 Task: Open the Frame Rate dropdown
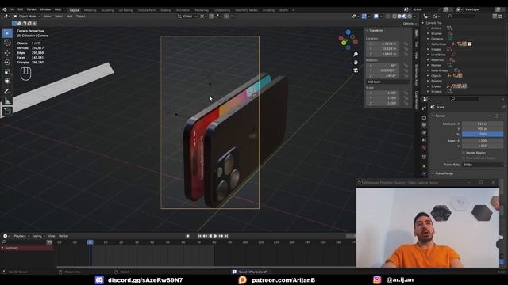(x=483, y=165)
